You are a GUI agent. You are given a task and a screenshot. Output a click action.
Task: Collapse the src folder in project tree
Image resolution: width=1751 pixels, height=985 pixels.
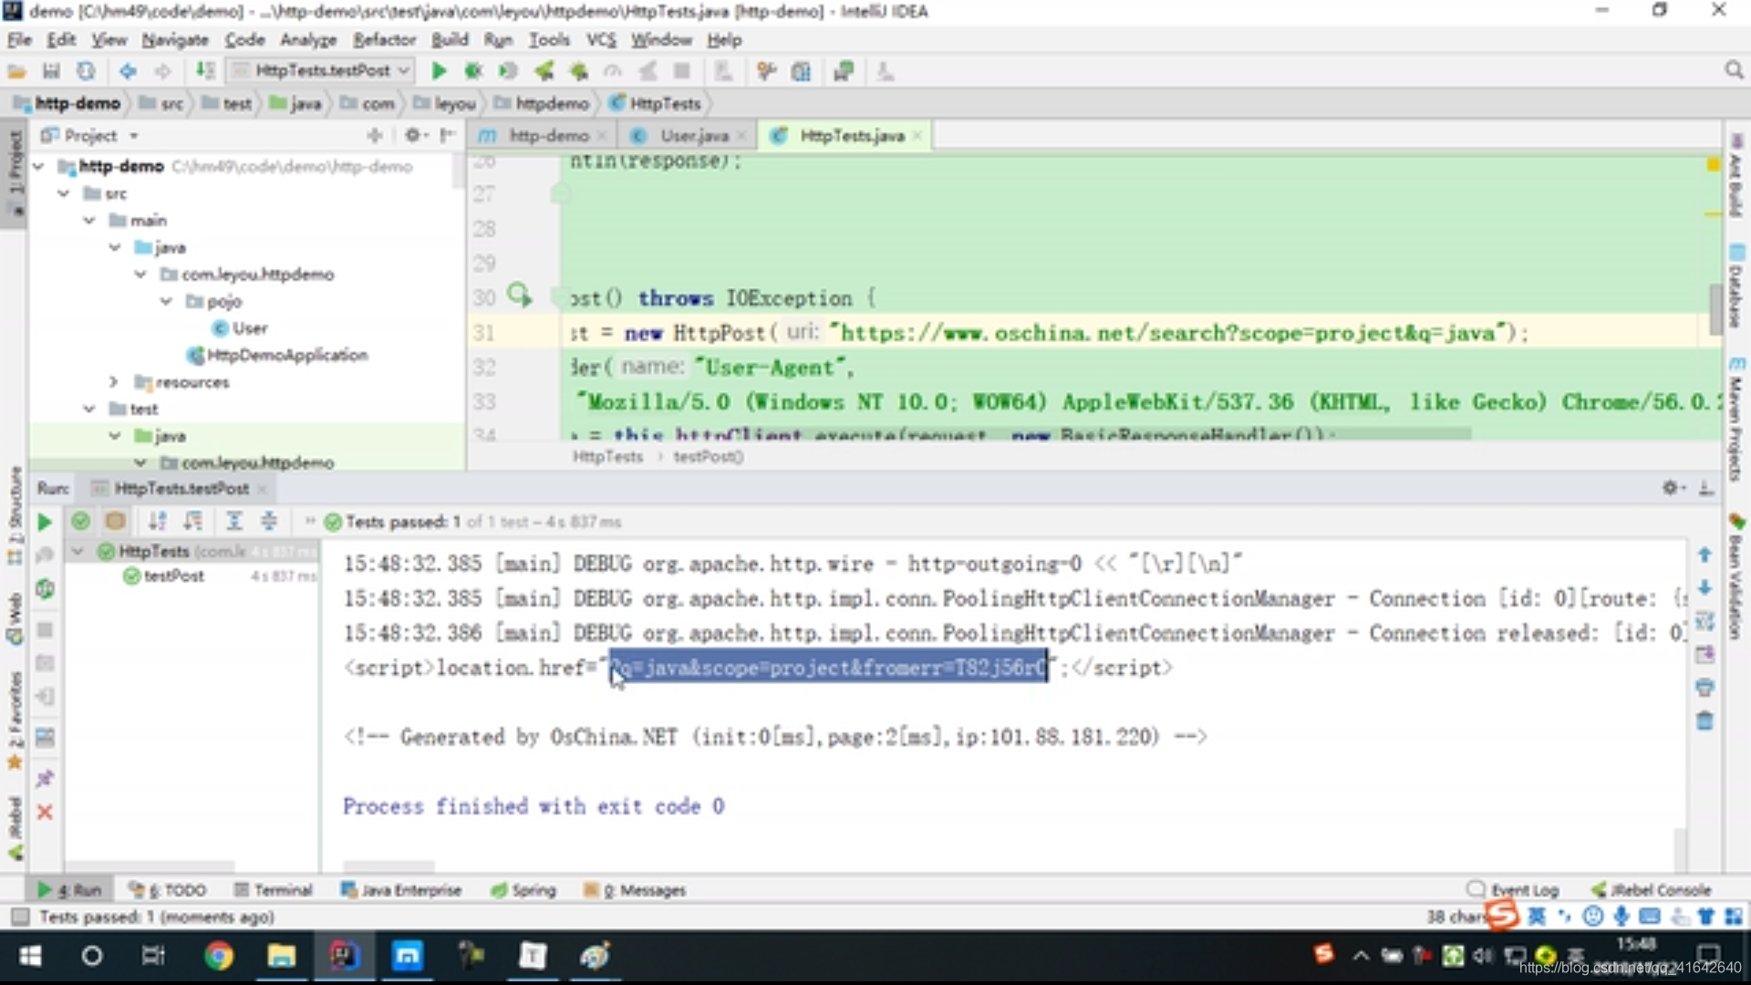64,193
